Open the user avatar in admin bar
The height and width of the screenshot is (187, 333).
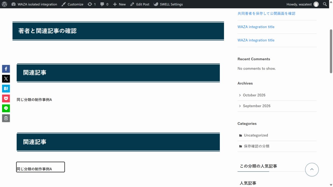(x=316, y=4)
